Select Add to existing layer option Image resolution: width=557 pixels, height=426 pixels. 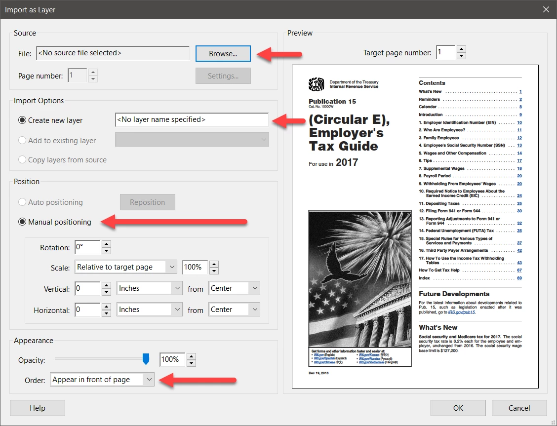pos(57,141)
